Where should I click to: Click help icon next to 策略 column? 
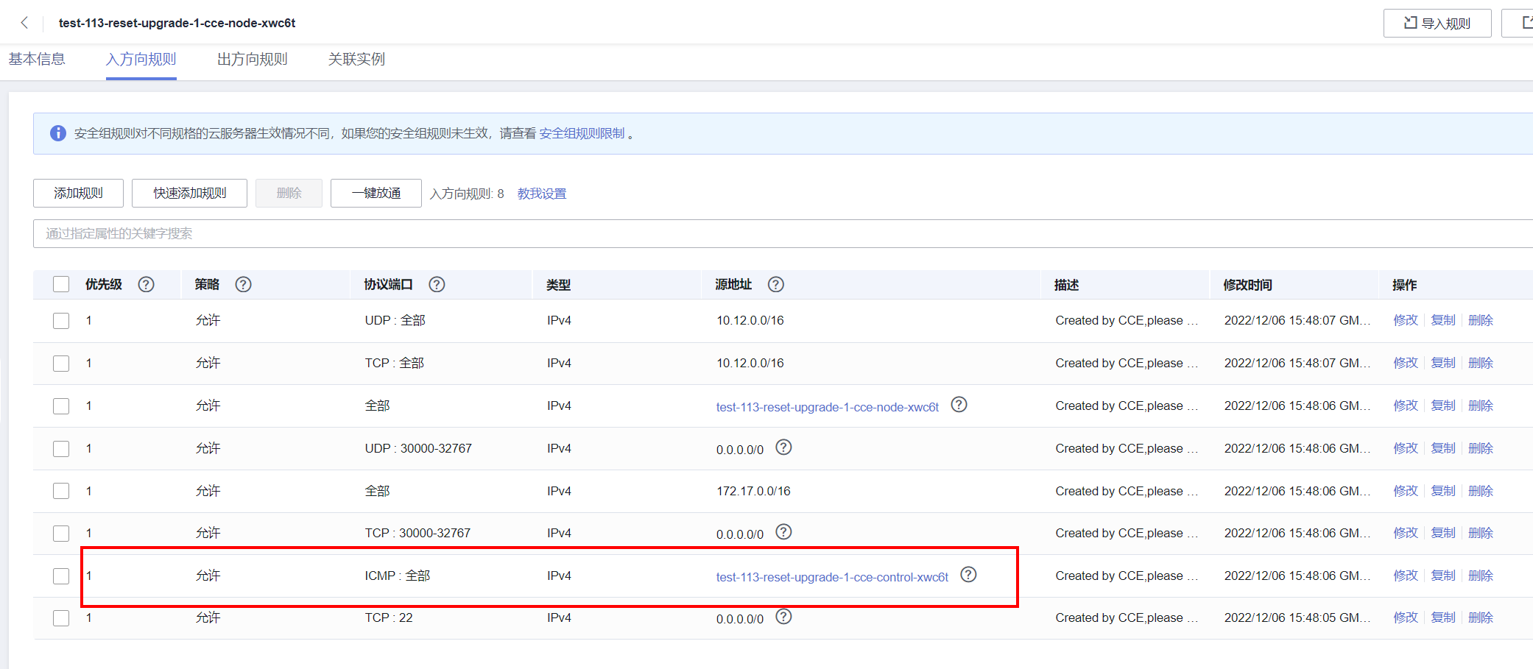click(x=243, y=285)
